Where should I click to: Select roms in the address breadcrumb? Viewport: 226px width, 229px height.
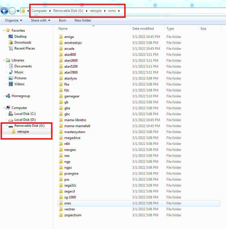pyautogui.click(x=112, y=11)
